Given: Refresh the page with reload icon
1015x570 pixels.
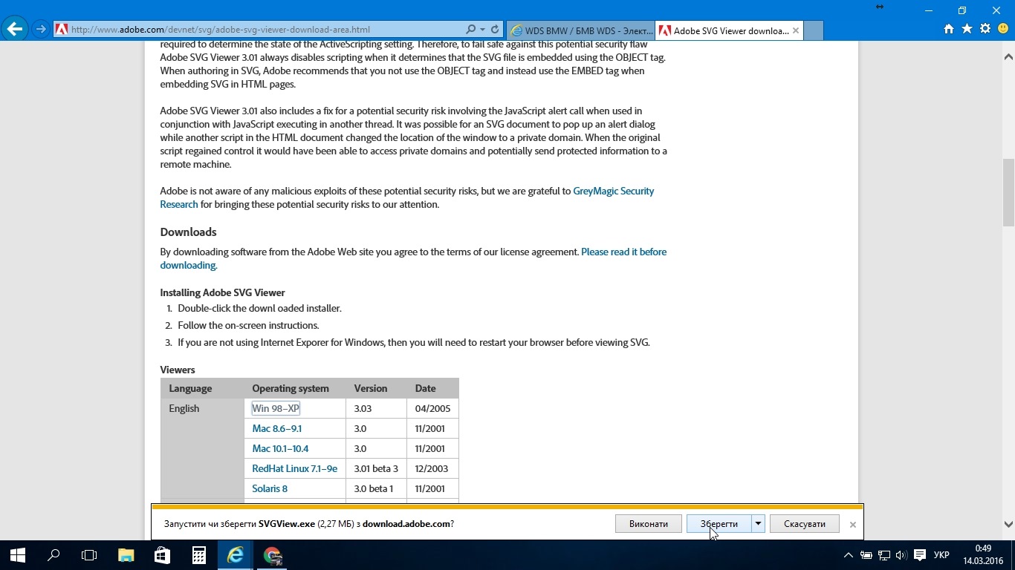Looking at the screenshot, I should [x=495, y=30].
